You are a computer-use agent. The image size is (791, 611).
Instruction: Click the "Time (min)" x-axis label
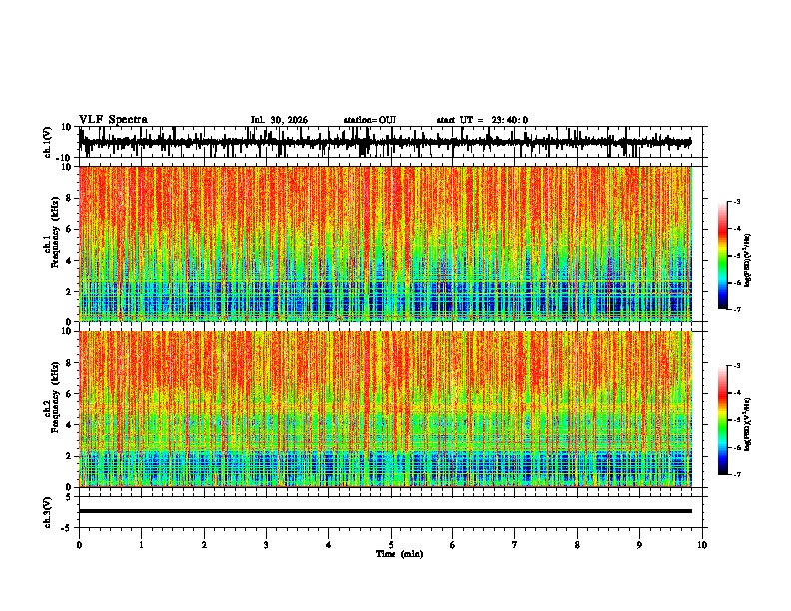point(399,554)
